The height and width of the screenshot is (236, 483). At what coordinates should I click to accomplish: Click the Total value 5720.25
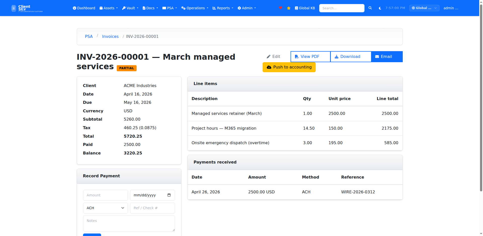coord(133,136)
